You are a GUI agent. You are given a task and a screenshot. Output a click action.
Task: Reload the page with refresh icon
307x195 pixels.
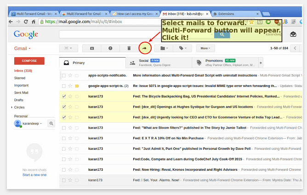pos(26,22)
